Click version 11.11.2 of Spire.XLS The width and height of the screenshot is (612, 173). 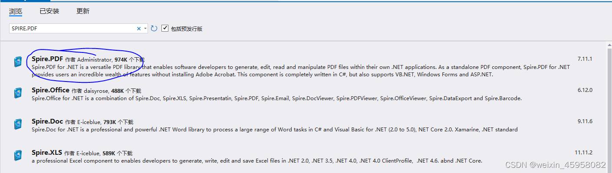(583, 152)
